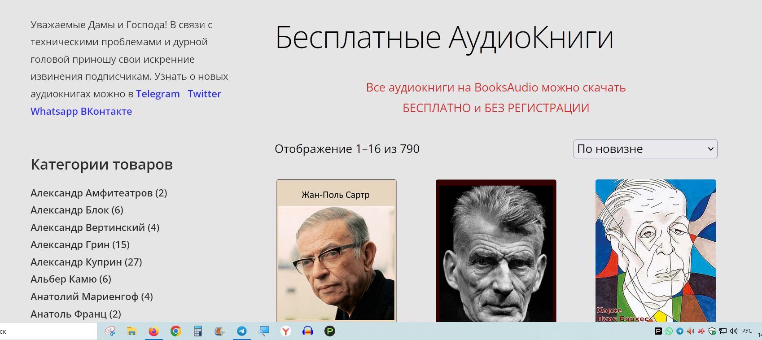Image resolution: width=762 pixels, height=340 pixels.
Task: Open Telegram icon in the system tray
Action: click(x=680, y=331)
